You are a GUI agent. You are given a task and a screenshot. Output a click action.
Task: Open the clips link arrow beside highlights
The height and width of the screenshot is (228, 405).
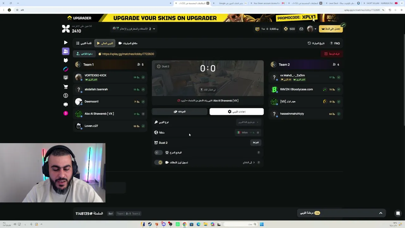pyautogui.click(x=254, y=162)
